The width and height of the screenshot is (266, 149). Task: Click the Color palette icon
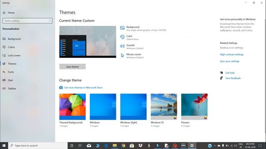(122, 37)
